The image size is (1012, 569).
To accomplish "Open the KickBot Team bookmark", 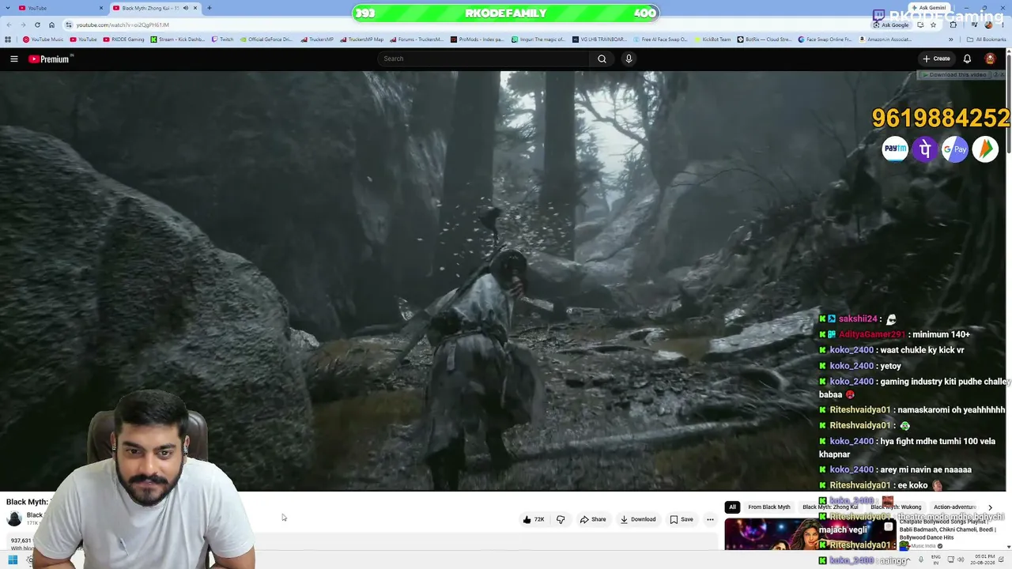I will point(712,40).
